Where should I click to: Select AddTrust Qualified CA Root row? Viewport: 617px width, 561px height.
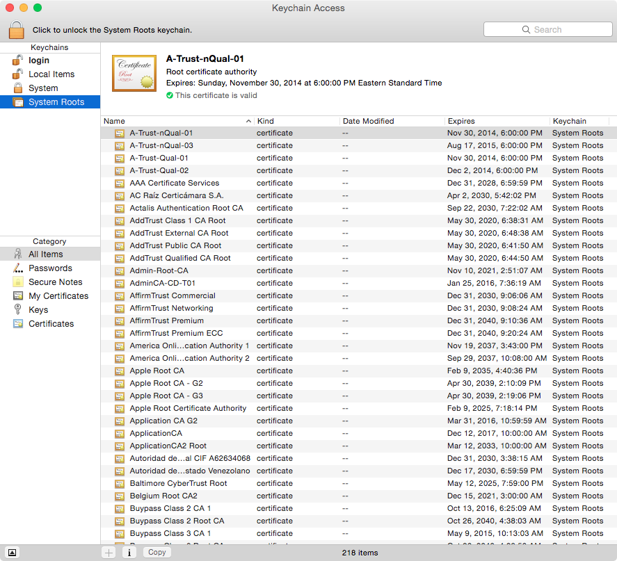click(358, 259)
